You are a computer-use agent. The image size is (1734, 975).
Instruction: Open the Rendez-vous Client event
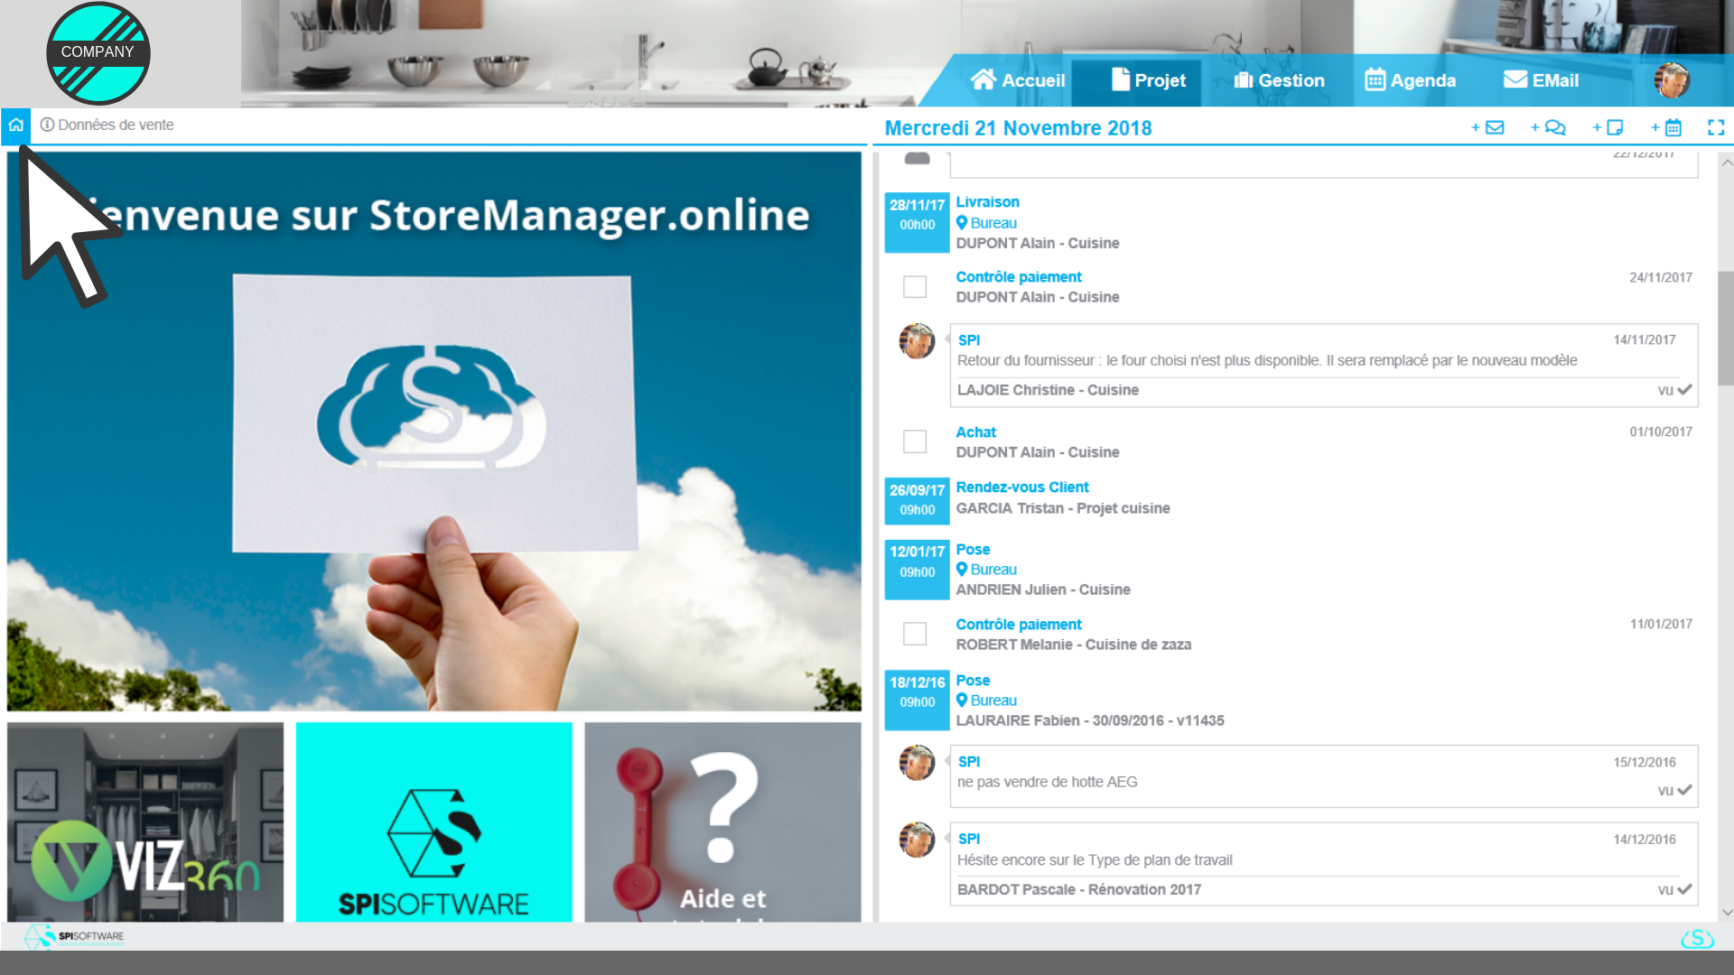point(1022,487)
